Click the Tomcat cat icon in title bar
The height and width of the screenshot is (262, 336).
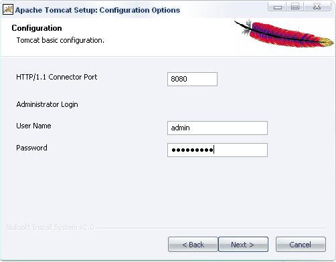click(8, 10)
